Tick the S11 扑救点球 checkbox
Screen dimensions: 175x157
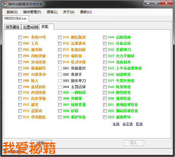(105, 43)
